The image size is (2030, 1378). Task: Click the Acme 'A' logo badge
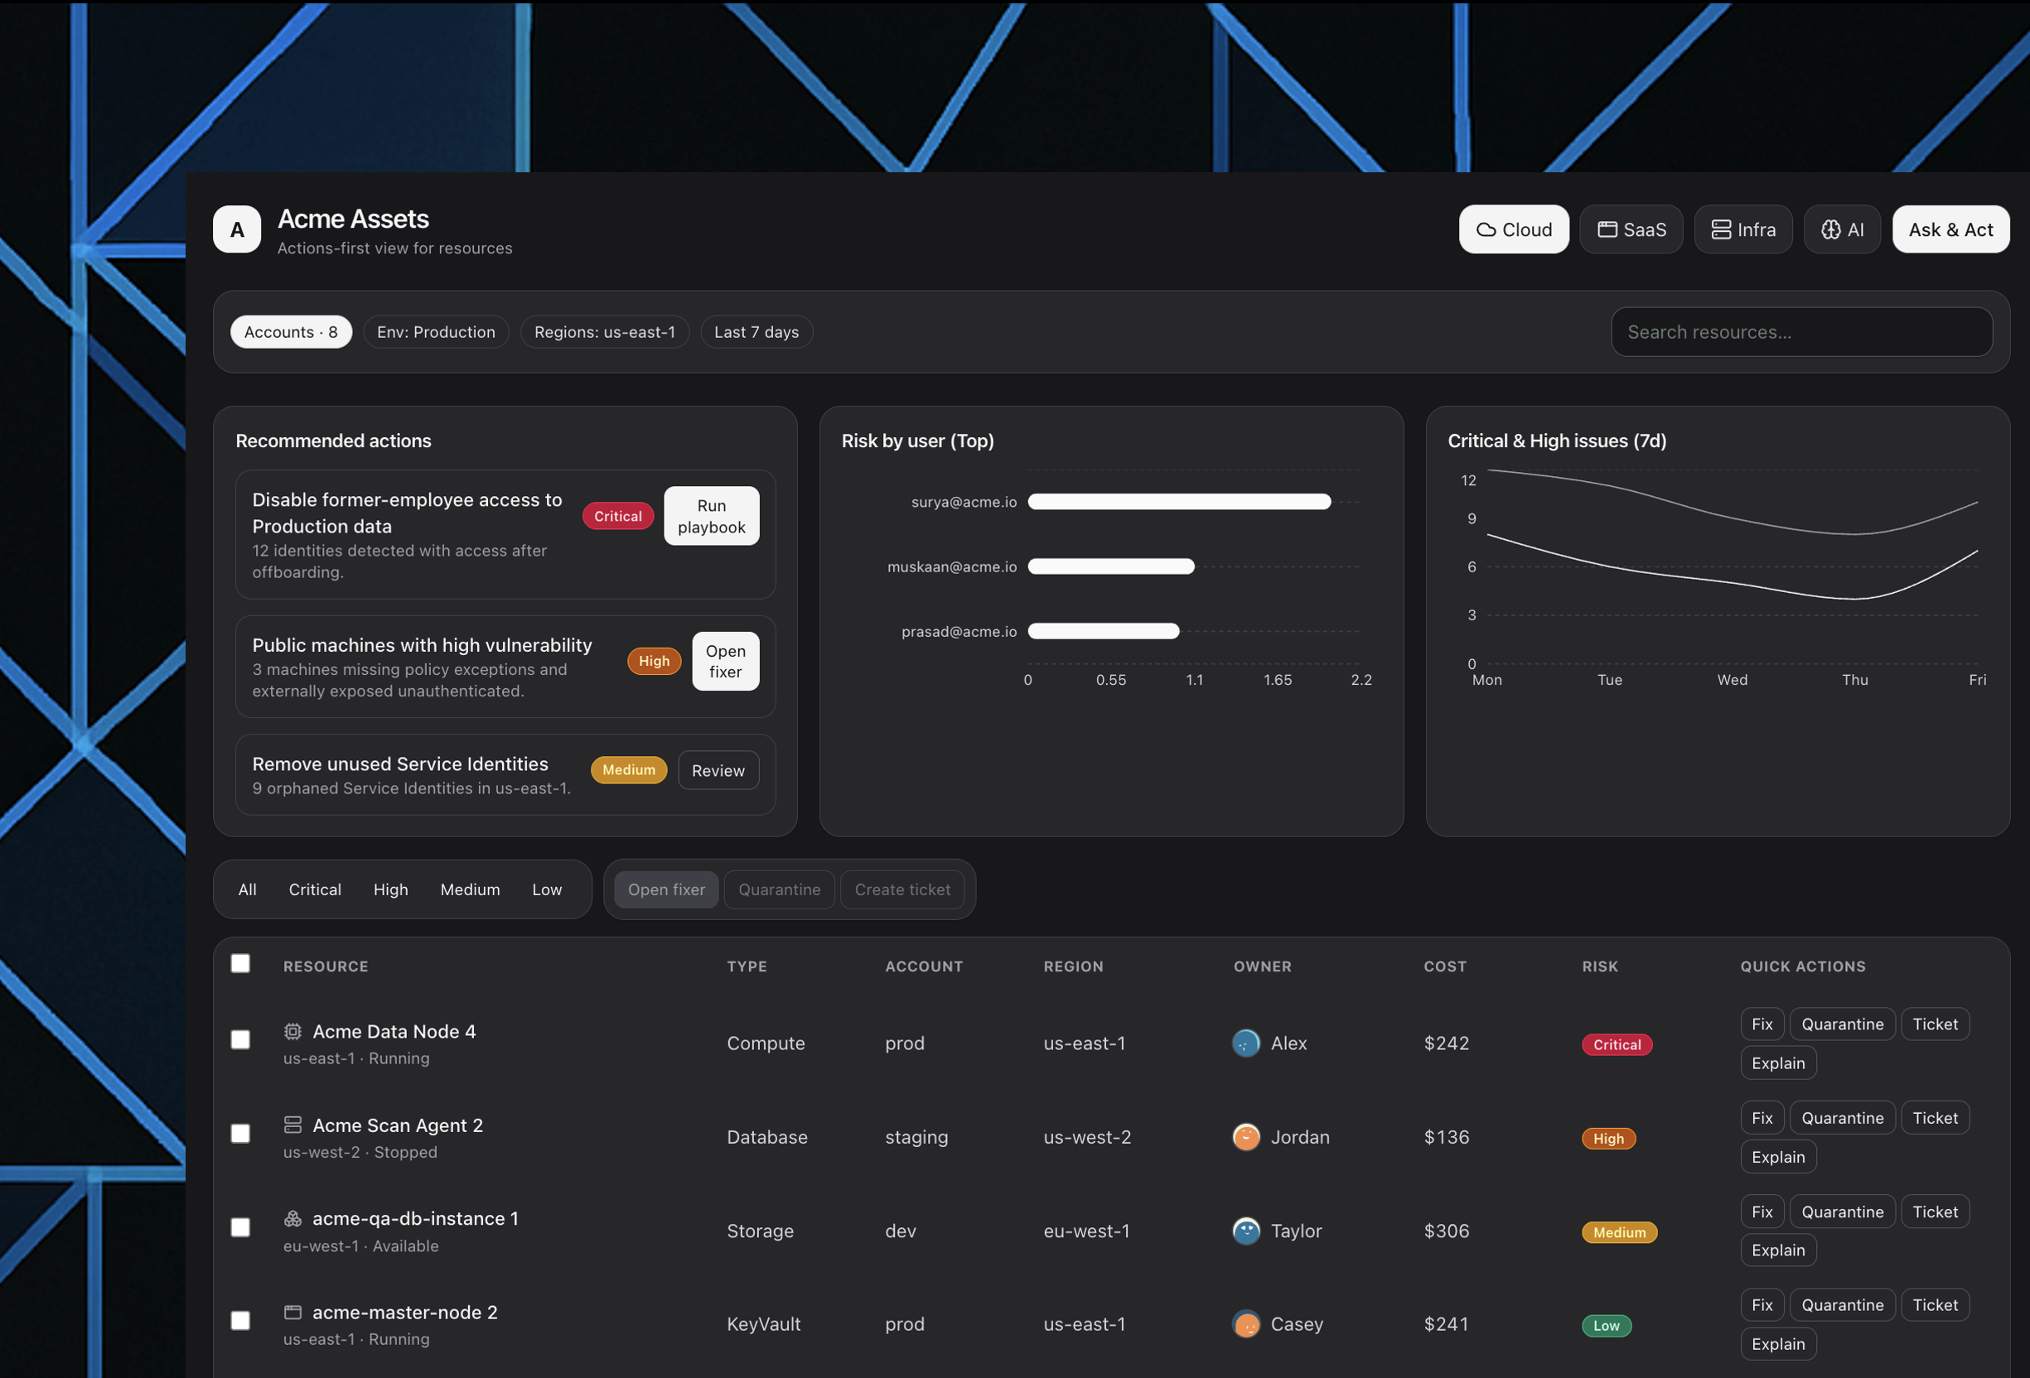coord(237,229)
